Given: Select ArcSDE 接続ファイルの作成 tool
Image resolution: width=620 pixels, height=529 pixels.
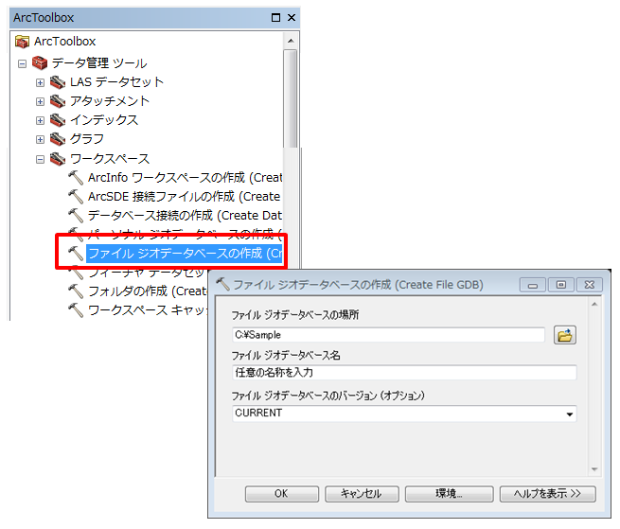Looking at the screenshot, I should (x=185, y=197).
